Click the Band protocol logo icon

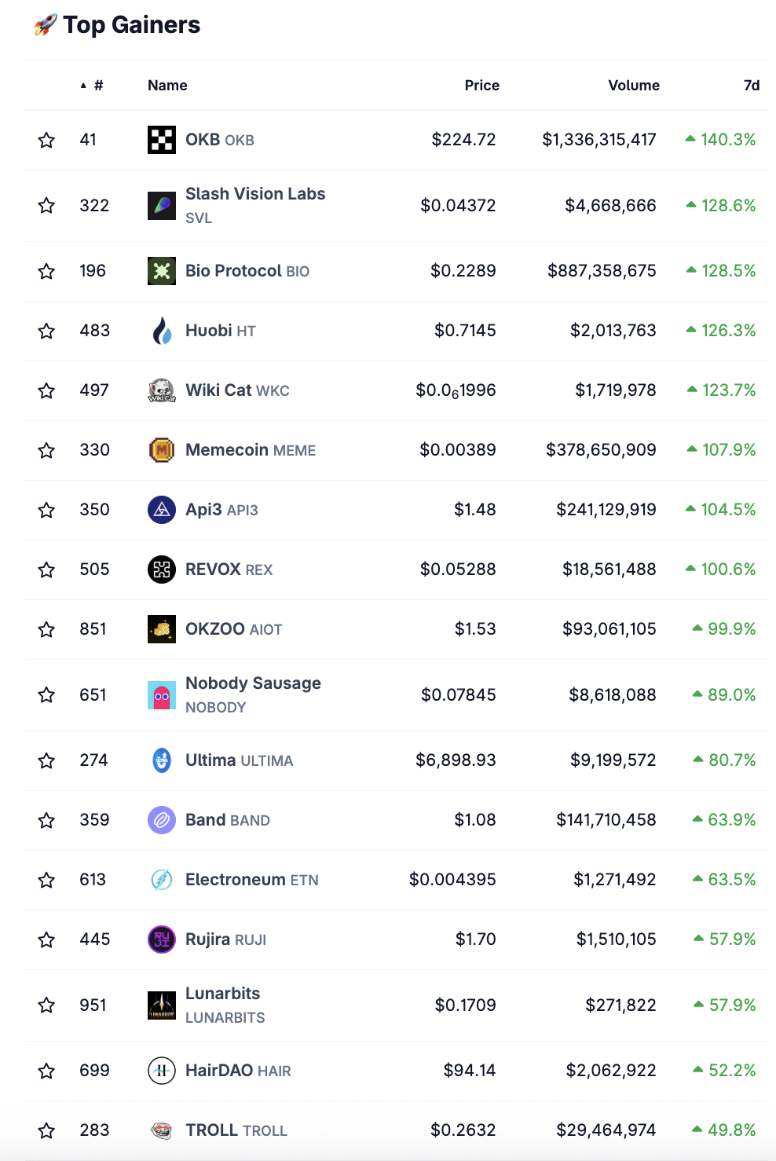tap(162, 820)
